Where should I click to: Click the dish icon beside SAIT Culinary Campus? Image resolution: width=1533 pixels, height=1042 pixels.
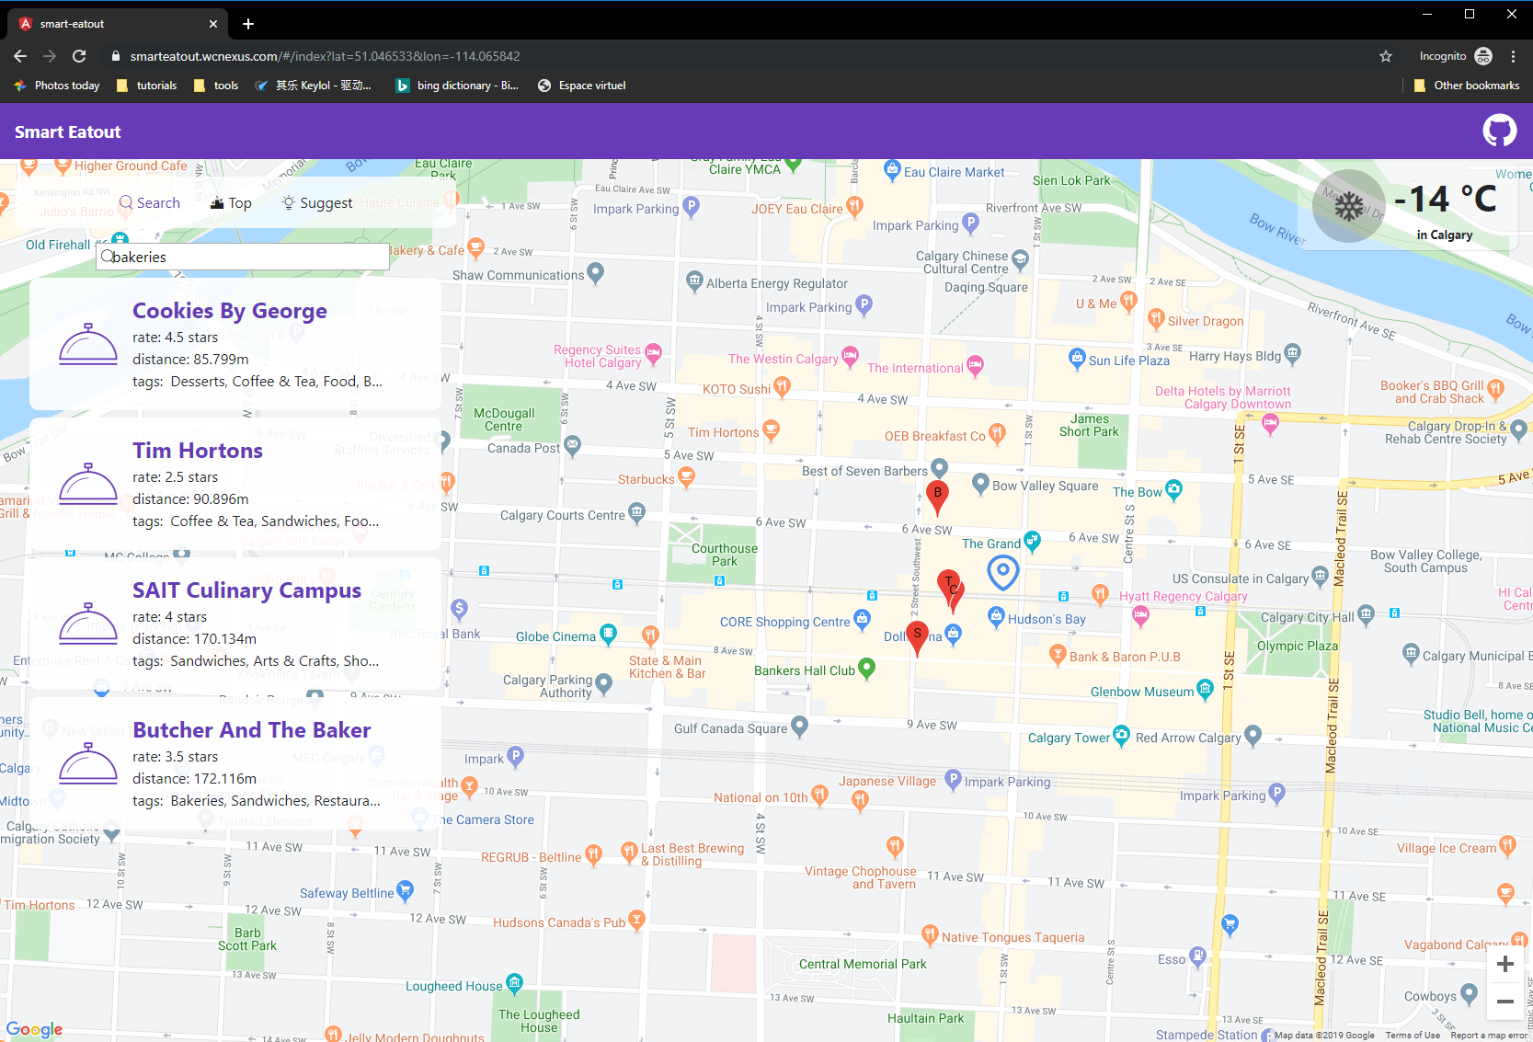pyautogui.click(x=88, y=624)
